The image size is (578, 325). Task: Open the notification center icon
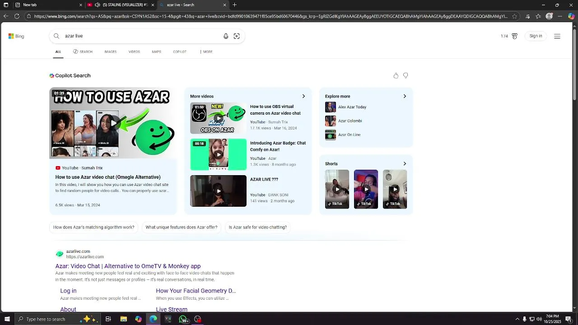(569, 319)
